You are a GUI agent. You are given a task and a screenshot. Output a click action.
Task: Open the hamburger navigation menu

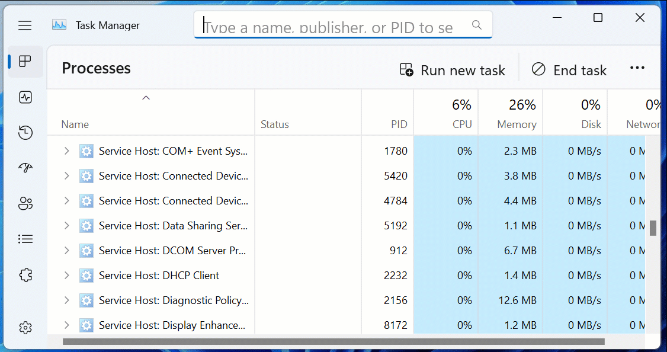coord(25,25)
